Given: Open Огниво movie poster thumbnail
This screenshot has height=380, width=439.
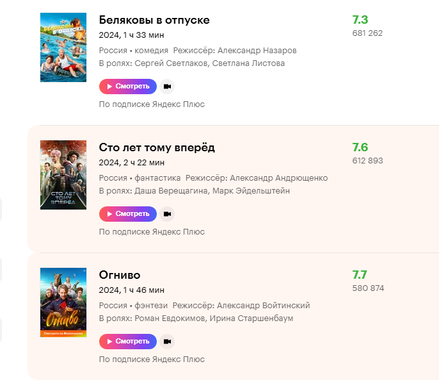Looking at the screenshot, I should 63,302.
